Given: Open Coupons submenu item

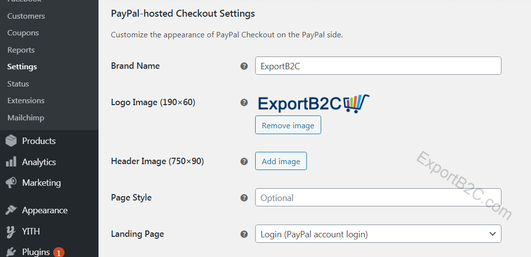Looking at the screenshot, I should click(23, 33).
